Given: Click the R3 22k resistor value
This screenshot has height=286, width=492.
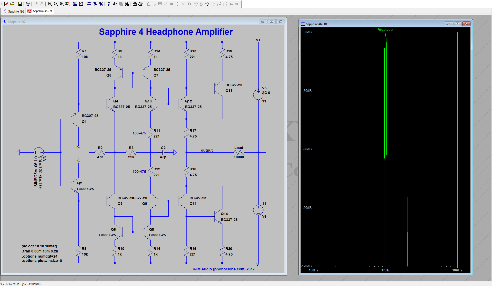Looking at the screenshot, I should pyautogui.click(x=131, y=157).
